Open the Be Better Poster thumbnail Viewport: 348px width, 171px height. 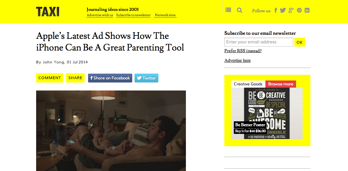267,113
